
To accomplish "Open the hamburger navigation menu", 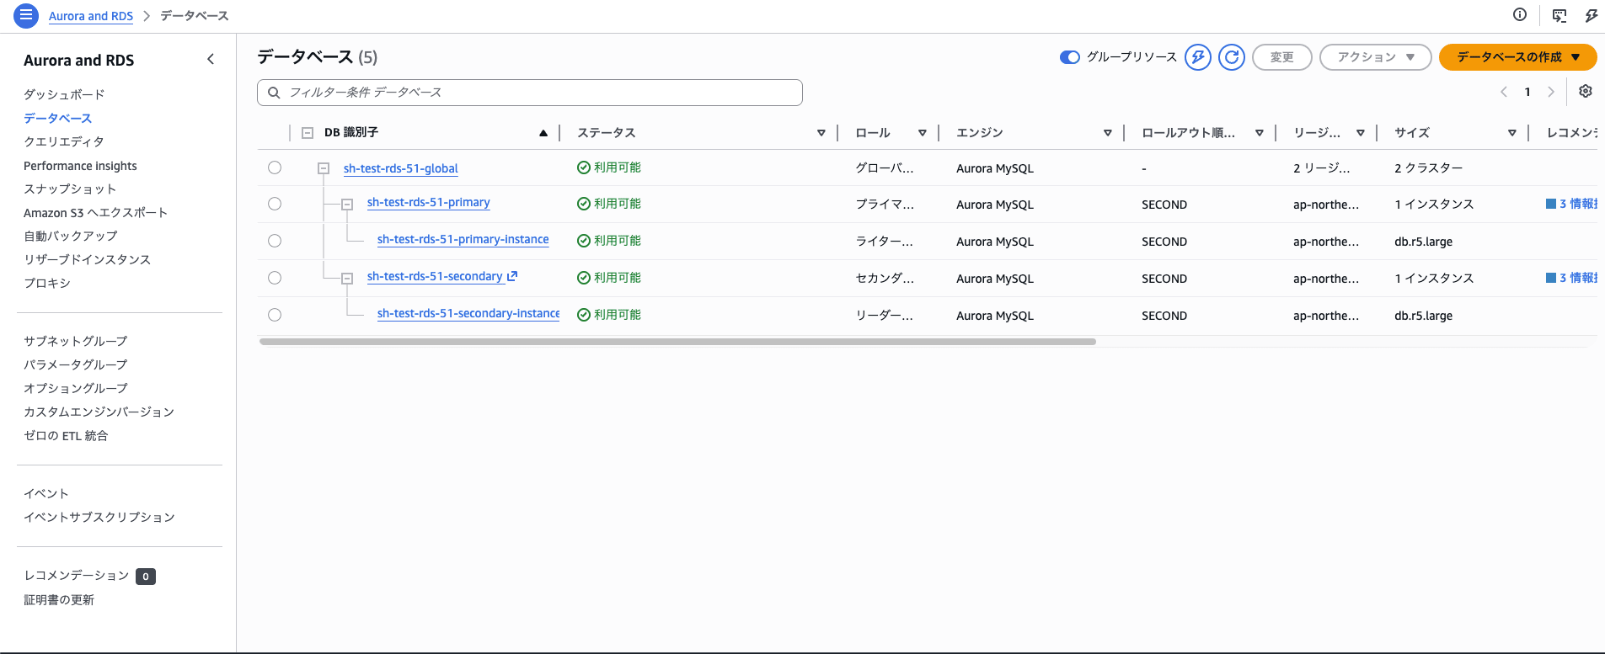I will [26, 15].
